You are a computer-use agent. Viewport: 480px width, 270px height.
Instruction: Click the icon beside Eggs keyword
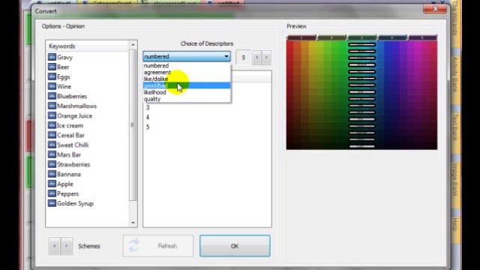(52, 76)
